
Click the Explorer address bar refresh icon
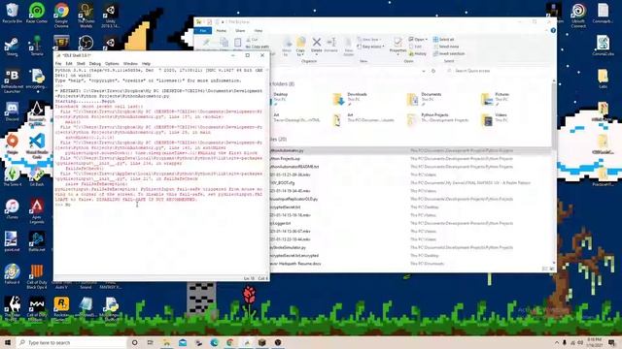pos(433,71)
